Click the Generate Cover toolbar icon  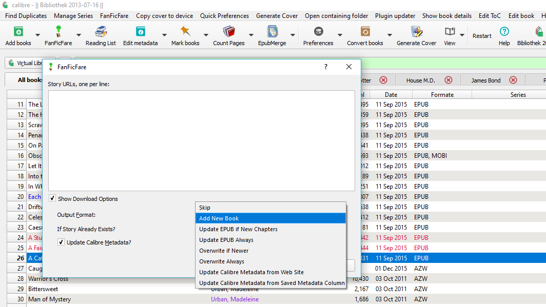coord(417,32)
